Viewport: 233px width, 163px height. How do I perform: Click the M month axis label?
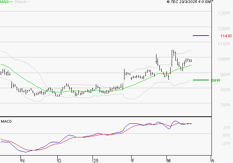169,161
